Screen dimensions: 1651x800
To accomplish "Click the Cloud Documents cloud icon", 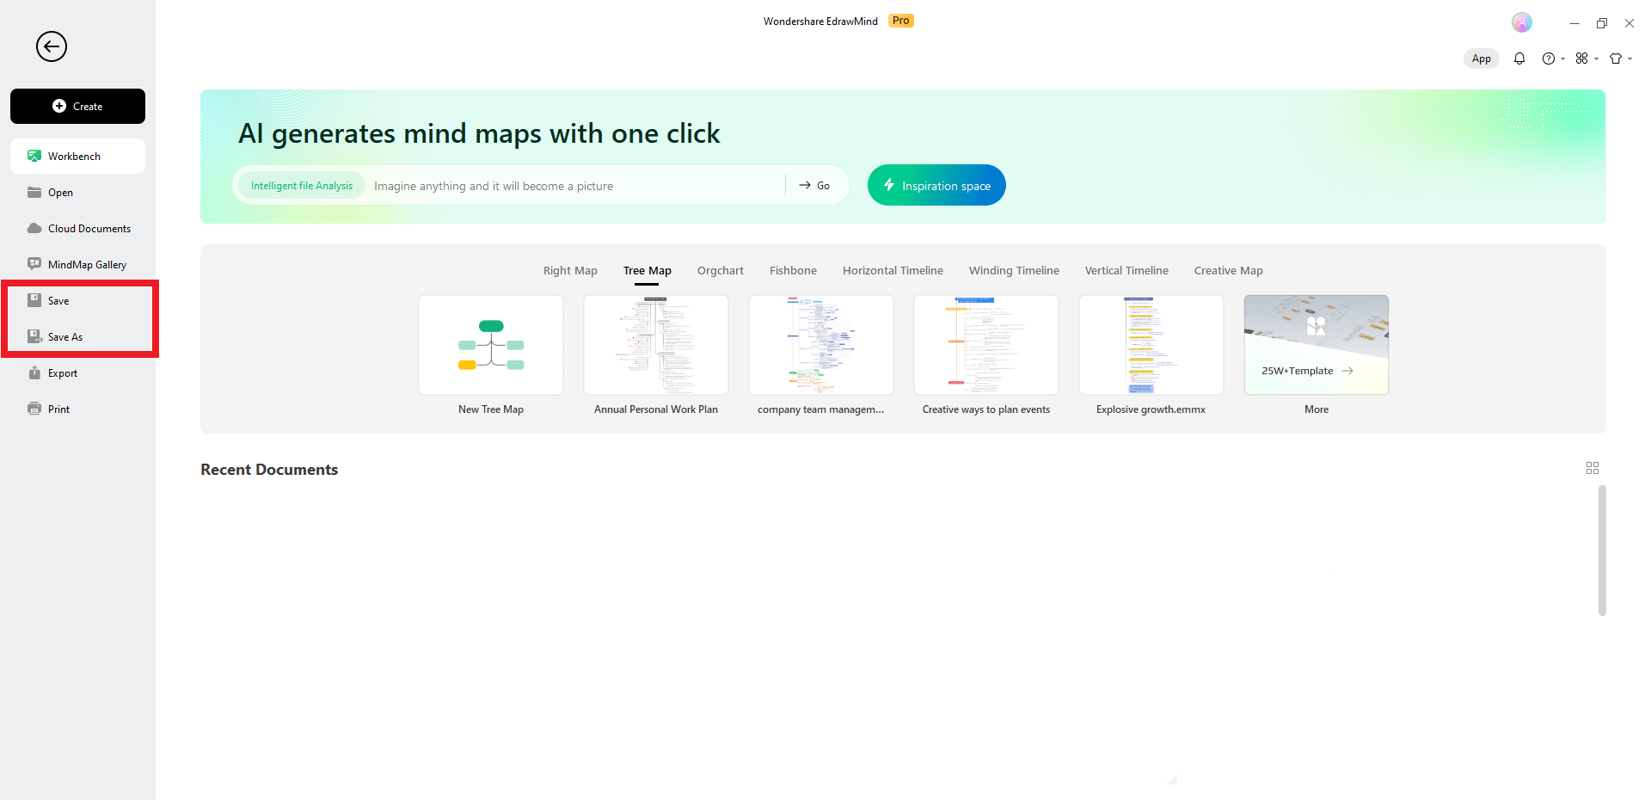I will pos(34,228).
